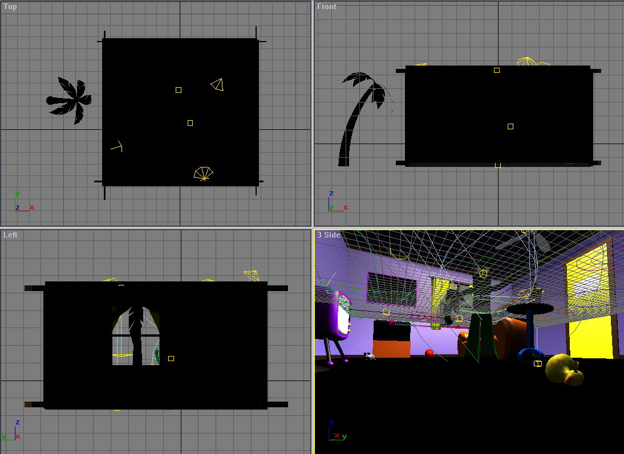Select the camera icon in Top viewport
Viewport: 624px width, 454px height.
point(217,84)
